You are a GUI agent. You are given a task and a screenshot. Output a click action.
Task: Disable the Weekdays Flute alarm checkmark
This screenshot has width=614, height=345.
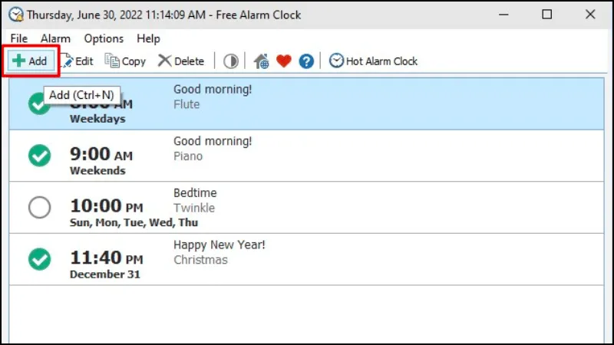(x=39, y=103)
